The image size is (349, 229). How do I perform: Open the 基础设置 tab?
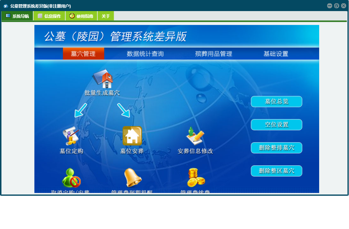pos(276,54)
